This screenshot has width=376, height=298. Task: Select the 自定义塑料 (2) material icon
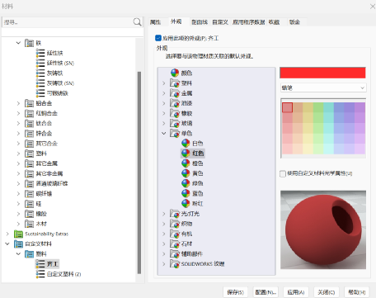point(40,274)
